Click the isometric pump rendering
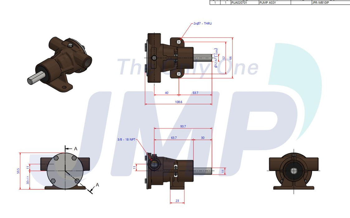350x218 pixels. (60, 64)
